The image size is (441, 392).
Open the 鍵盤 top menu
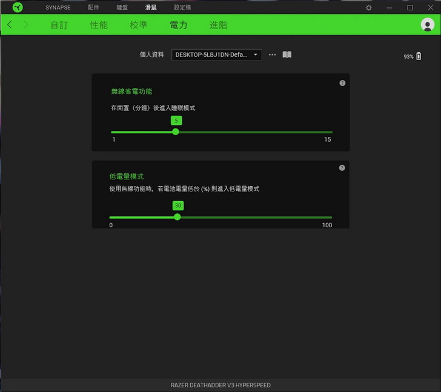pyautogui.click(x=122, y=8)
